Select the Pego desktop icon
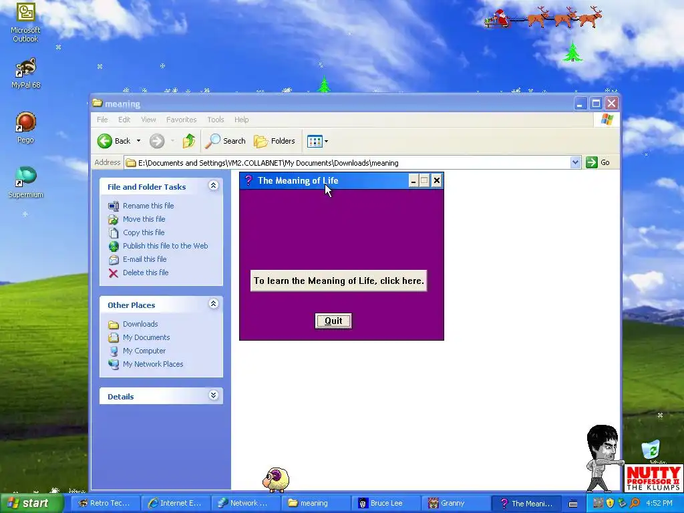Screen dimensions: 684x513 pos(25,128)
